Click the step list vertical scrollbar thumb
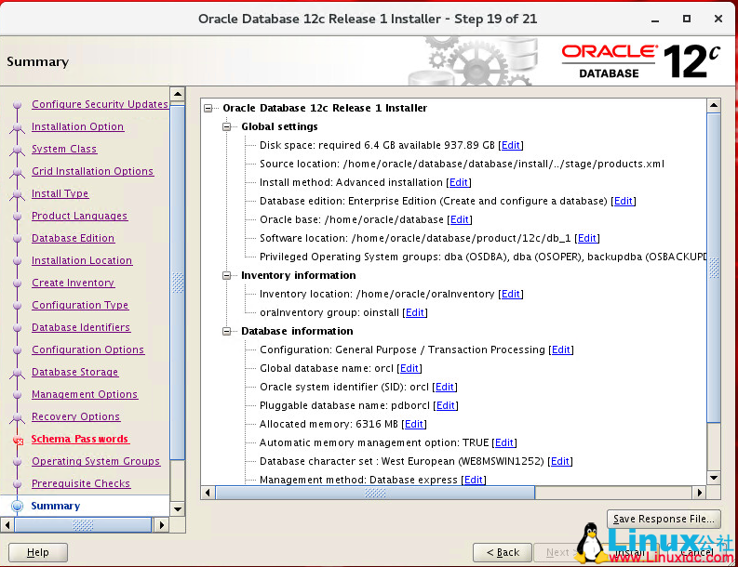Viewport: 738px width, 567px height. [178, 283]
